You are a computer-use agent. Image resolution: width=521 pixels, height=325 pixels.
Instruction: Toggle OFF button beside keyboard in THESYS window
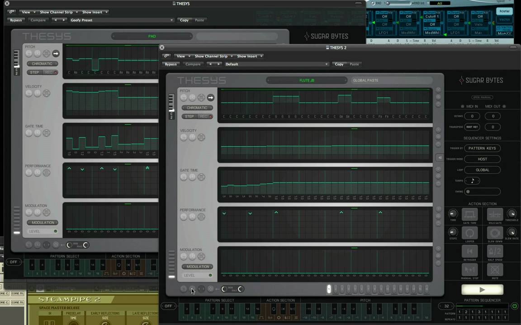tap(13, 262)
